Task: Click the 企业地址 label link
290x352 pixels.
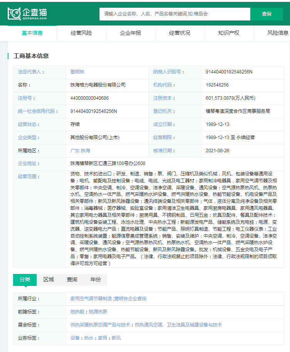Action: point(27,163)
